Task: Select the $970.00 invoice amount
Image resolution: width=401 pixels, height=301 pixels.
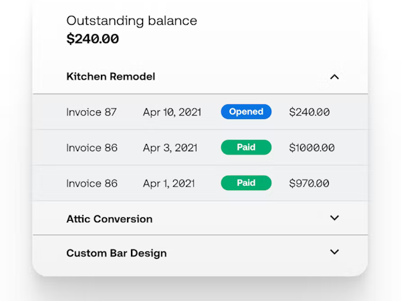Action: click(309, 183)
